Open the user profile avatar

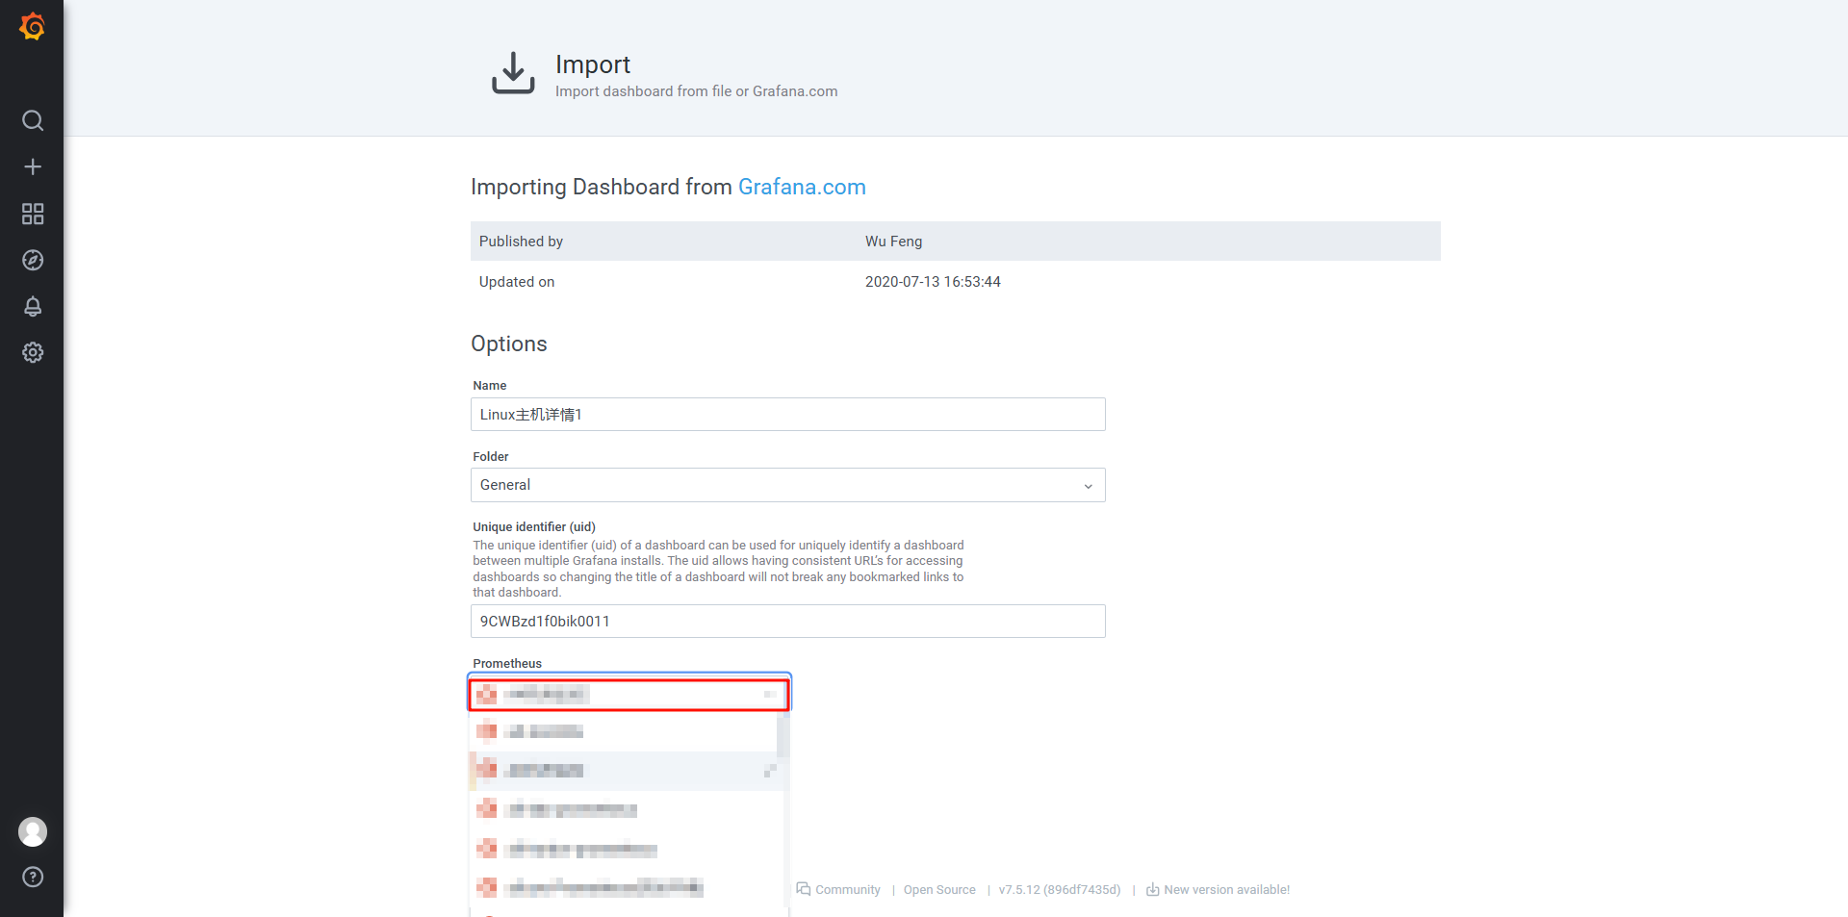point(33,831)
